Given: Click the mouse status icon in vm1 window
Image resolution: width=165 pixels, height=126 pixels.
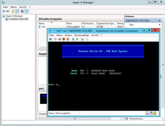Looking at the screenshot, I should tap(151, 113).
